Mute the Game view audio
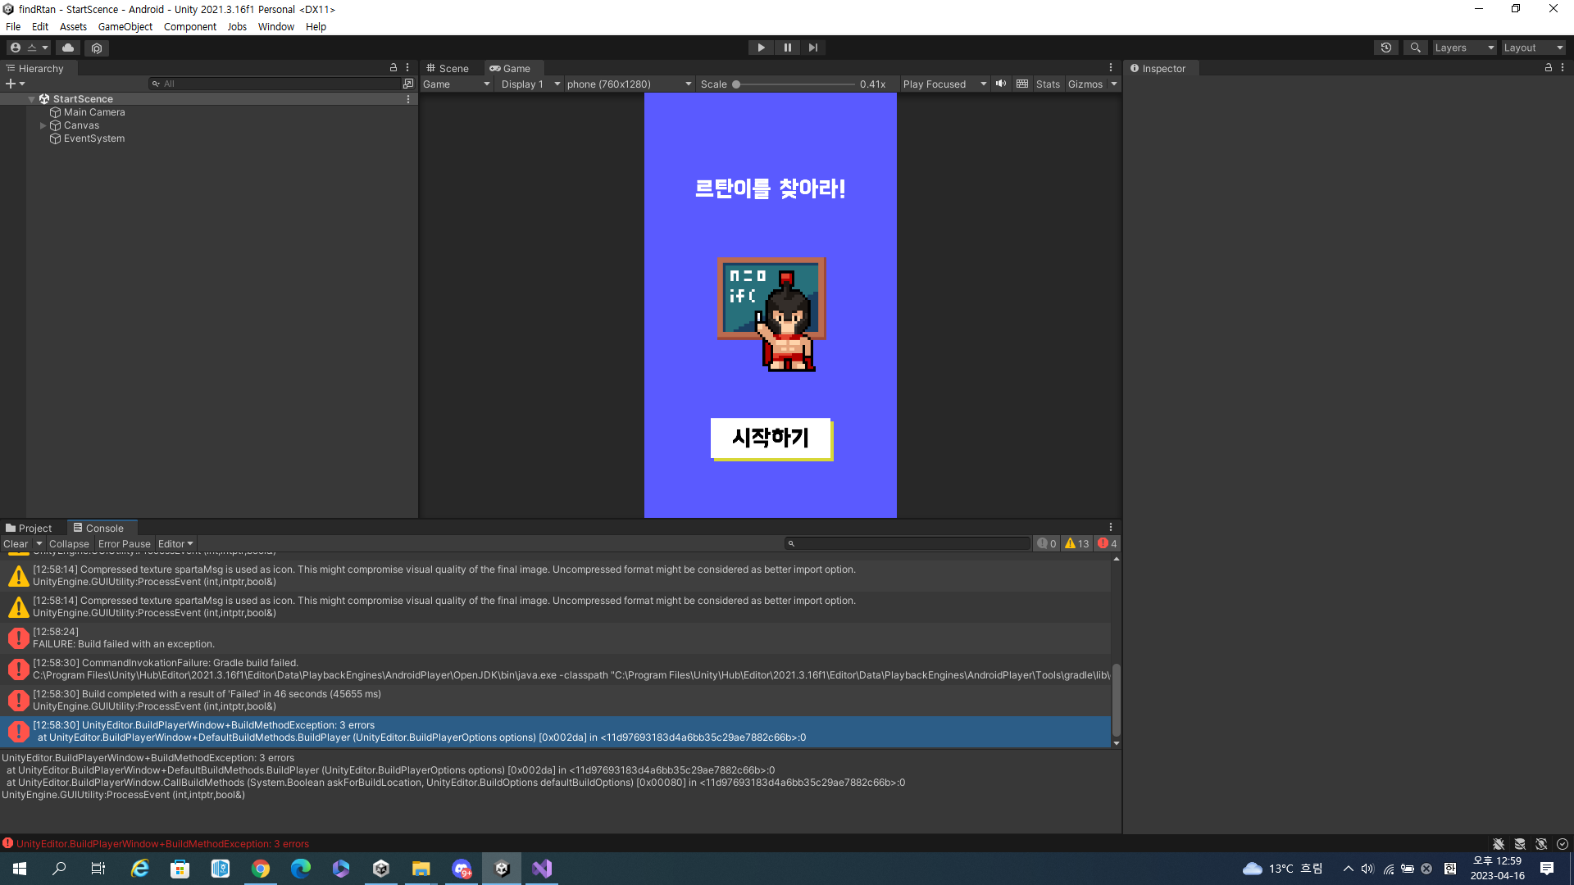Screen dimensions: 1574x885 [x=1001, y=84]
